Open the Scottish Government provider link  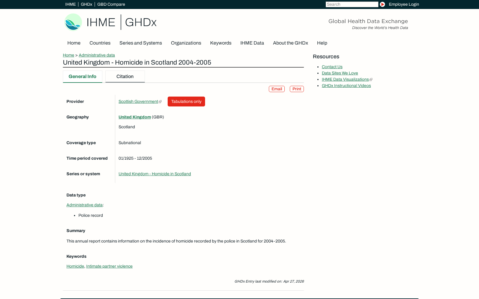[x=138, y=101]
